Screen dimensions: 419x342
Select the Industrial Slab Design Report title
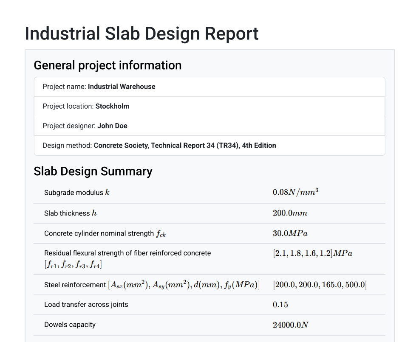[142, 34]
